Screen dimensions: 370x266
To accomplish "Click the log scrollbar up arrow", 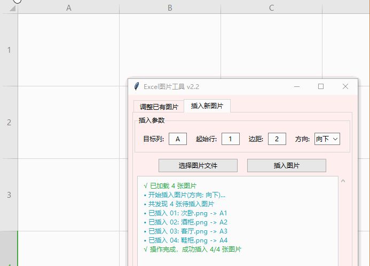I will [x=343, y=181].
